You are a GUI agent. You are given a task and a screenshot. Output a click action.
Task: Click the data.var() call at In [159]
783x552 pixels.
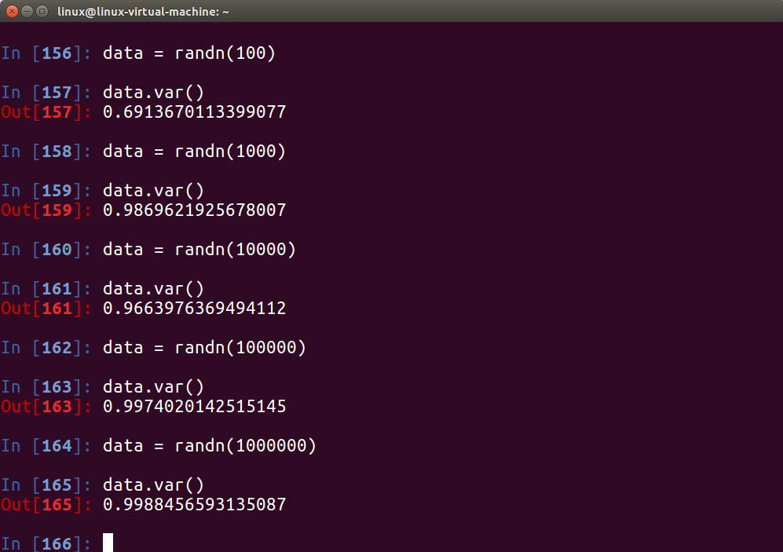(152, 190)
